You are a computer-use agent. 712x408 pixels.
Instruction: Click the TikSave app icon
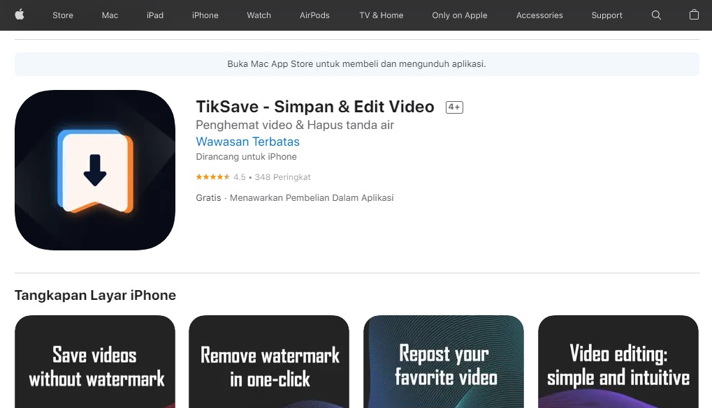coord(95,170)
